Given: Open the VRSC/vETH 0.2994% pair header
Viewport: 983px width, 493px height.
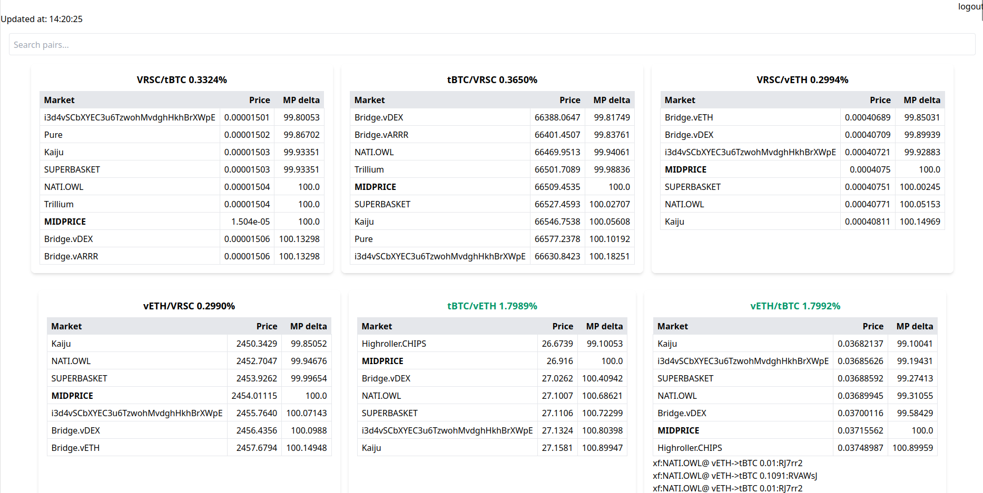Looking at the screenshot, I should pyautogui.click(x=802, y=79).
